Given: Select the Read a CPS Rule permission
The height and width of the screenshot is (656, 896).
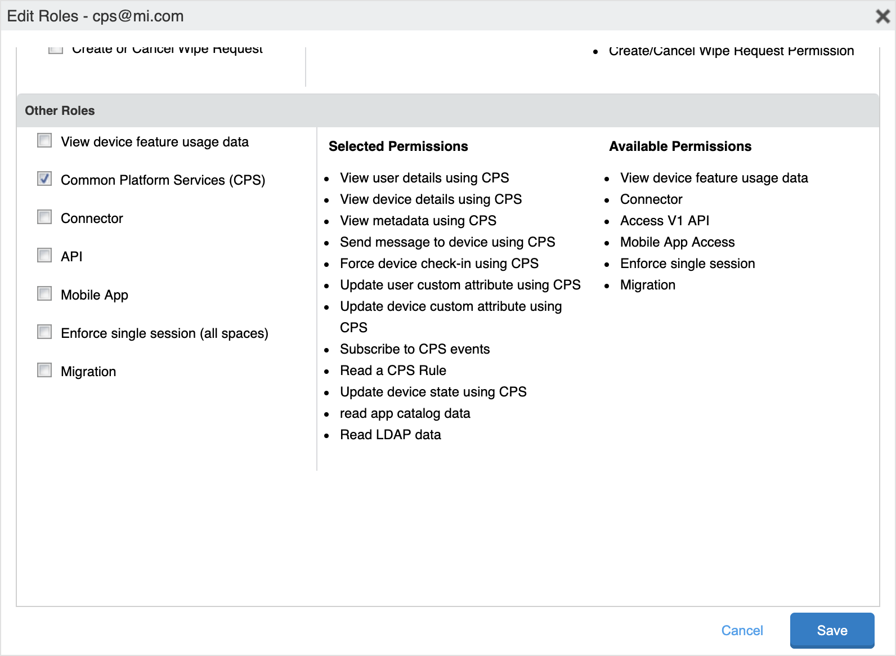Looking at the screenshot, I should coord(393,371).
